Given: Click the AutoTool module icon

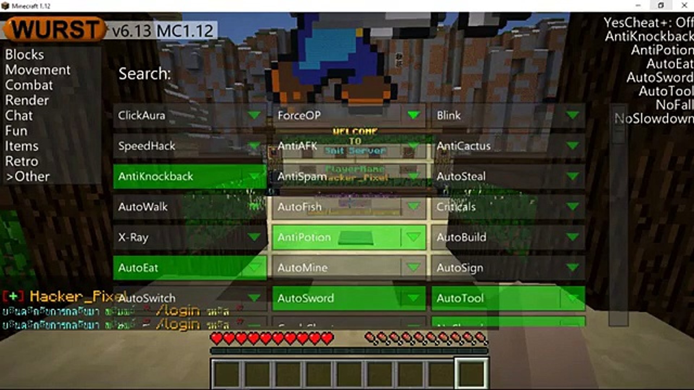Looking at the screenshot, I should [507, 298].
